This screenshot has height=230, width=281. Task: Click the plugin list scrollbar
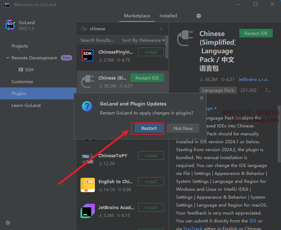[x=167, y=47]
